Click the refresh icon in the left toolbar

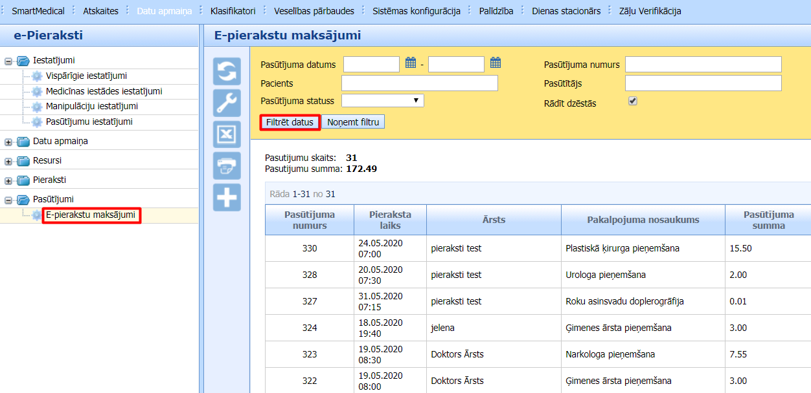[227, 71]
